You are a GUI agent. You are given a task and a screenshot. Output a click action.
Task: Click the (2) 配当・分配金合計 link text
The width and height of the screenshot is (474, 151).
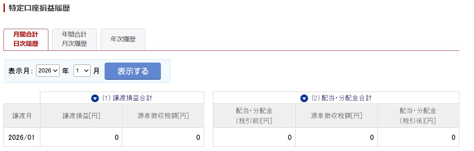pos(341,98)
